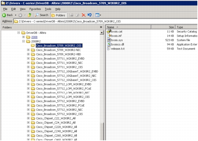This screenshot has width=198, height=141.
Task: Select Cisco_Broadcom_57712_LOM_W2K8R2_OIS folder
Action: click(x=63, y=97)
